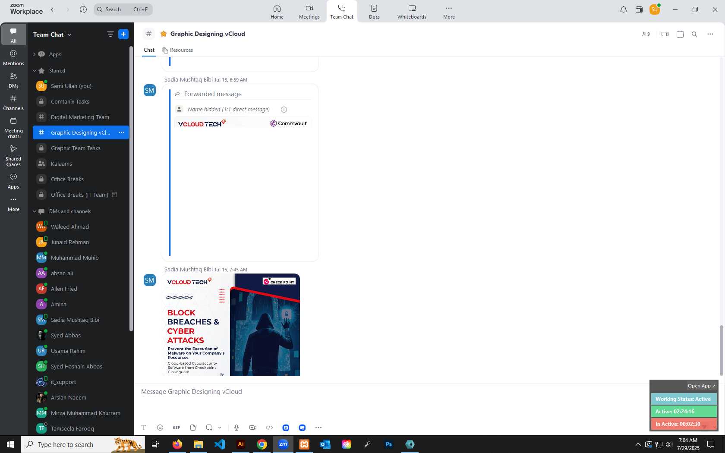Click the top Search box

(x=123, y=9)
